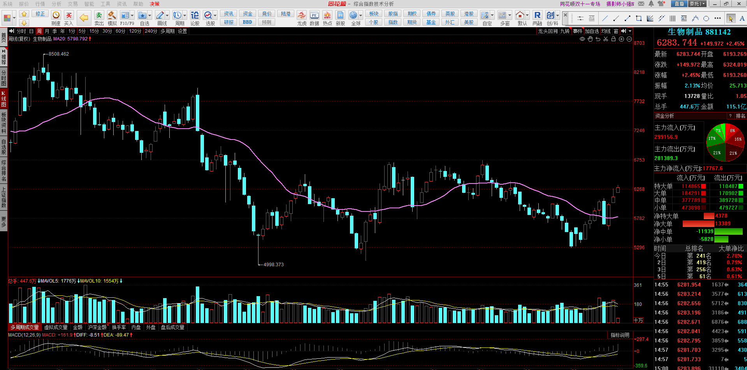Click the 港股 button
This screenshot has width=747, height=370.
click(x=469, y=14)
